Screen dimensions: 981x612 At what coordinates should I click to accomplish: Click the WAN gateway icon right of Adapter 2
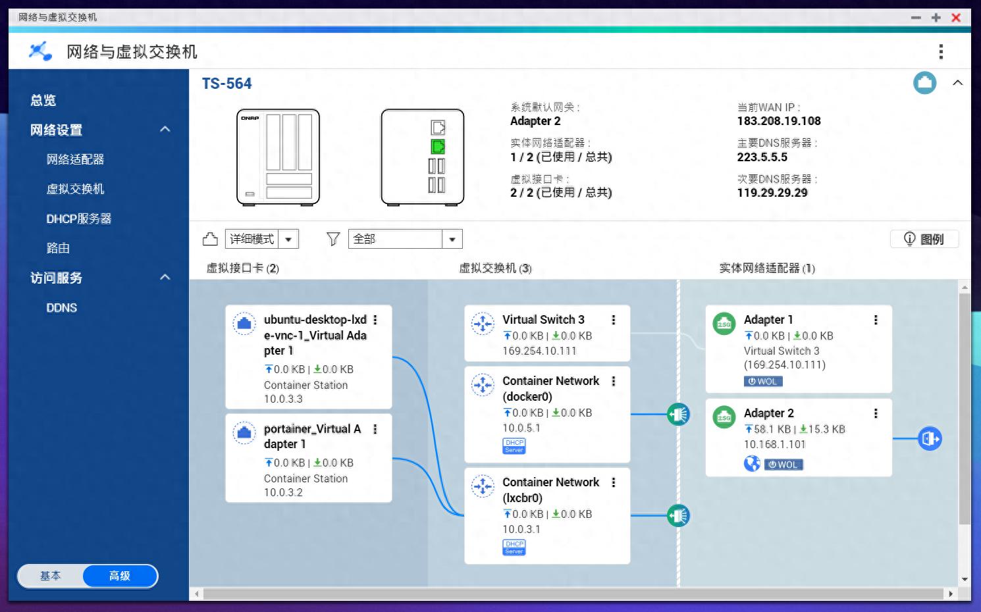929,438
